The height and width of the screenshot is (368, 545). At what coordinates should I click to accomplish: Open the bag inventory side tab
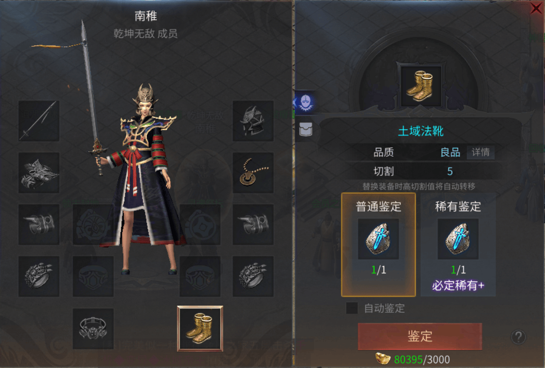[x=306, y=129]
